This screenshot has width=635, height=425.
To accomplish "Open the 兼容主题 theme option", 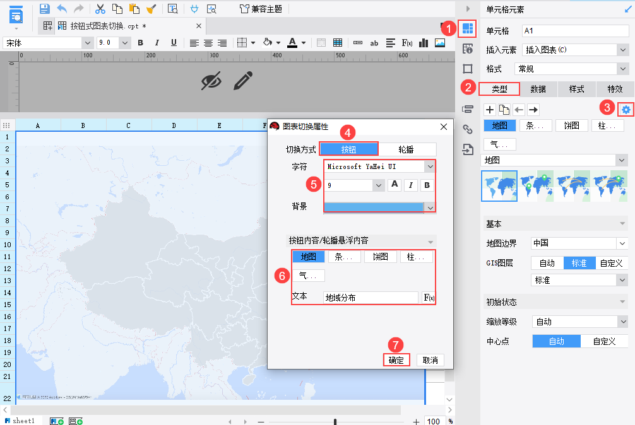I will [261, 9].
